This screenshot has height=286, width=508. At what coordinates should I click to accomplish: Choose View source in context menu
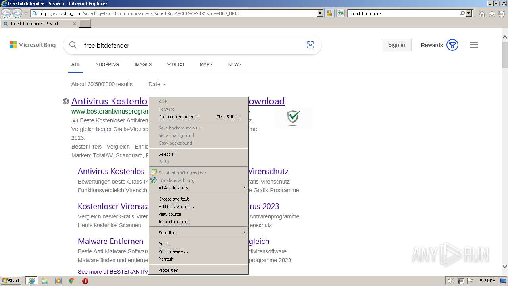click(198, 214)
